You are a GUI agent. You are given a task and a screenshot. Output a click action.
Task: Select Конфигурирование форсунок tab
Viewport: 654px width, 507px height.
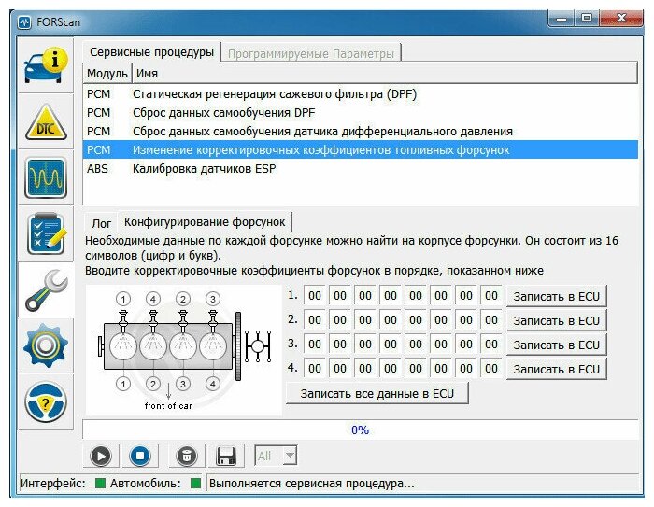(205, 222)
